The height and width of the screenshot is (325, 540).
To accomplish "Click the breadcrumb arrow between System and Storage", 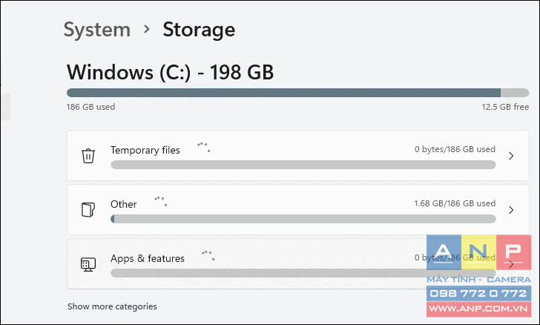I will (x=147, y=29).
